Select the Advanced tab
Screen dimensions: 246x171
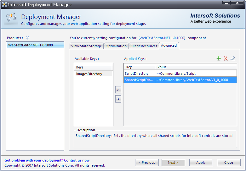[x=169, y=45]
